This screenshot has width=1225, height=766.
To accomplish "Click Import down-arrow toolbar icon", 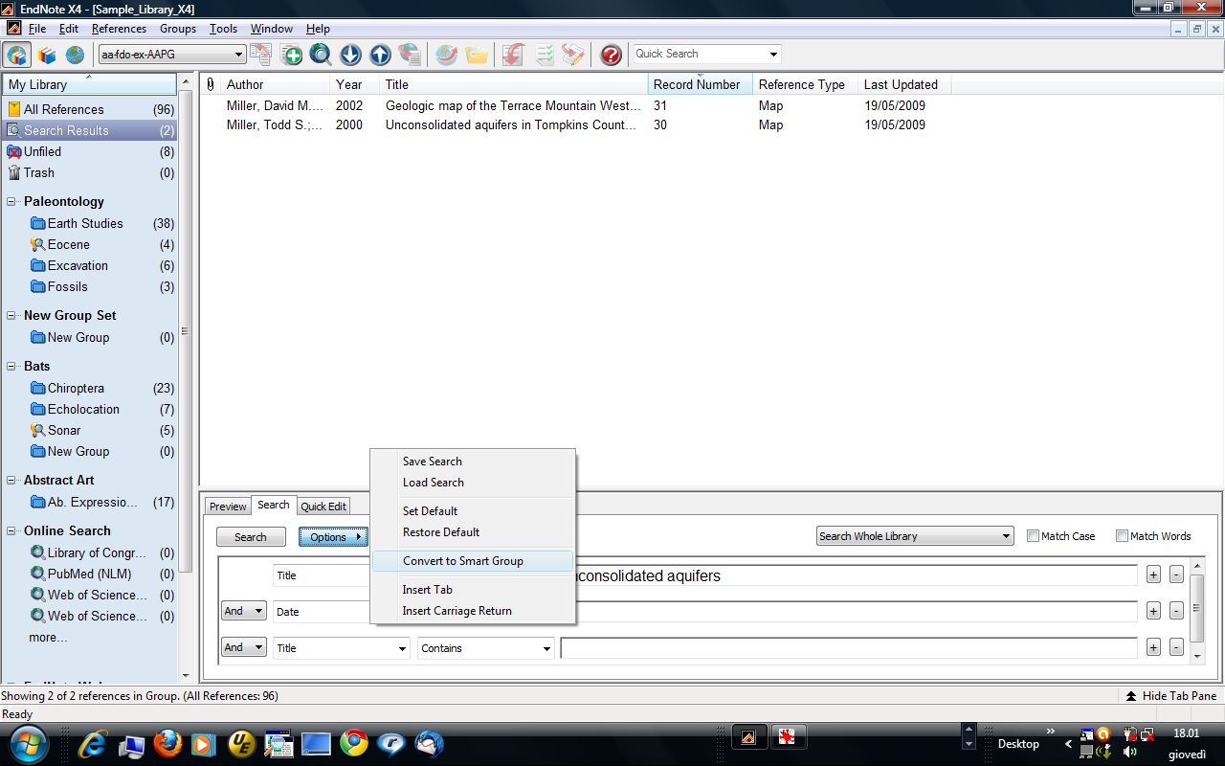I will 350,55.
